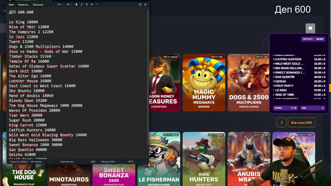331x186 pixels.
Task: Click the 'Lobster House 16000' line
Action: click(30, 81)
